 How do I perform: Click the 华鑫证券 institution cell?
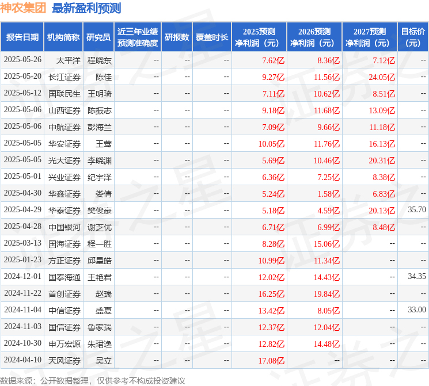(64, 194)
